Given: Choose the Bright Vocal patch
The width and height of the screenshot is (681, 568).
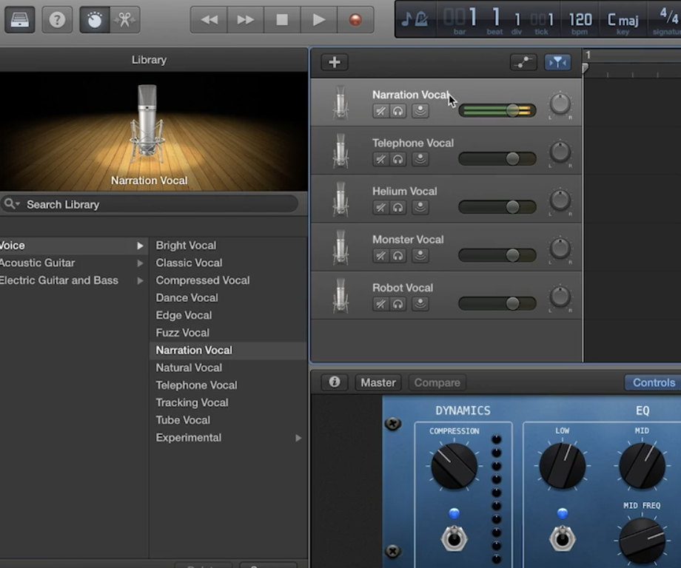Looking at the screenshot, I should pyautogui.click(x=186, y=246).
